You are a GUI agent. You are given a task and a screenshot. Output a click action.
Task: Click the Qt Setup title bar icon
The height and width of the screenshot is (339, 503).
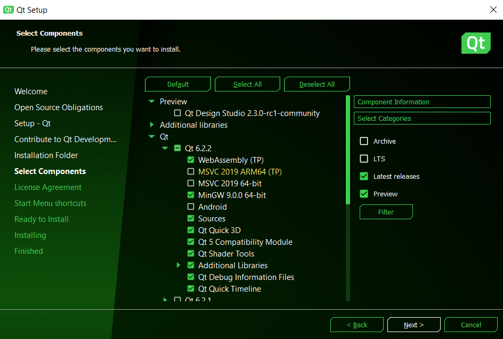click(8, 10)
